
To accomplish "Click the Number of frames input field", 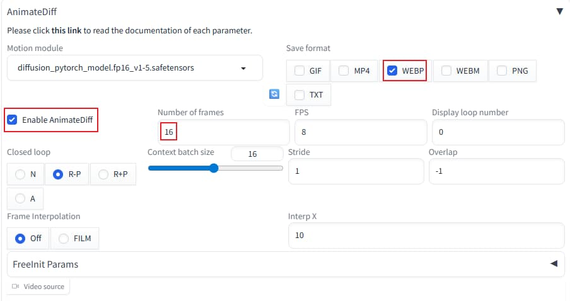I will [x=223, y=133].
